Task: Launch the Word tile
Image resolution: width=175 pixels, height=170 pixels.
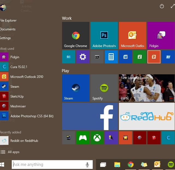Action: coord(126,57)
